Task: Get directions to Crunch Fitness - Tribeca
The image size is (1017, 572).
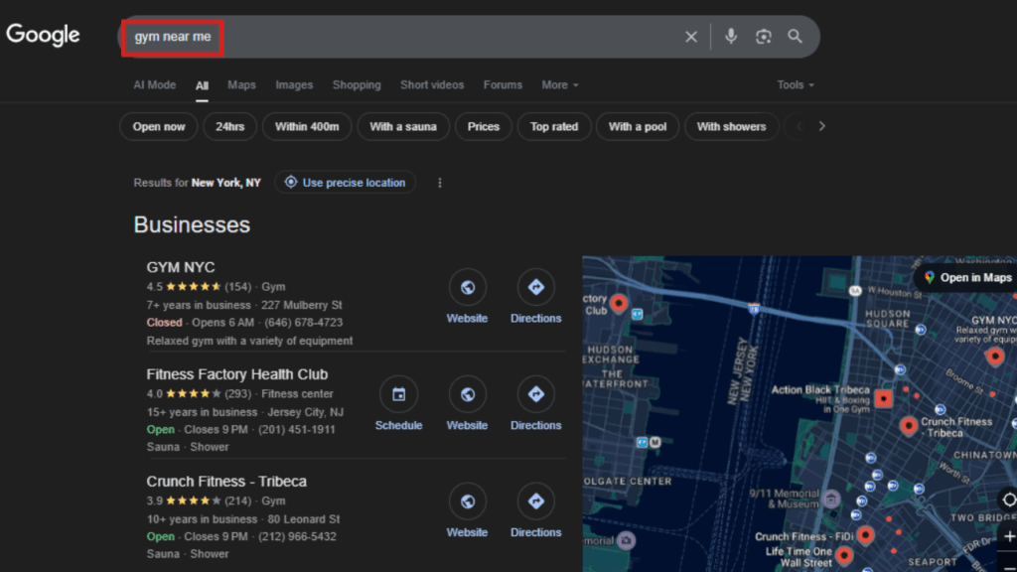Action: pyautogui.click(x=535, y=501)
